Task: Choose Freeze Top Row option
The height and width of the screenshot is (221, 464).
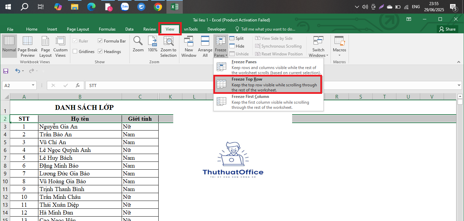Action: (268, 84)
